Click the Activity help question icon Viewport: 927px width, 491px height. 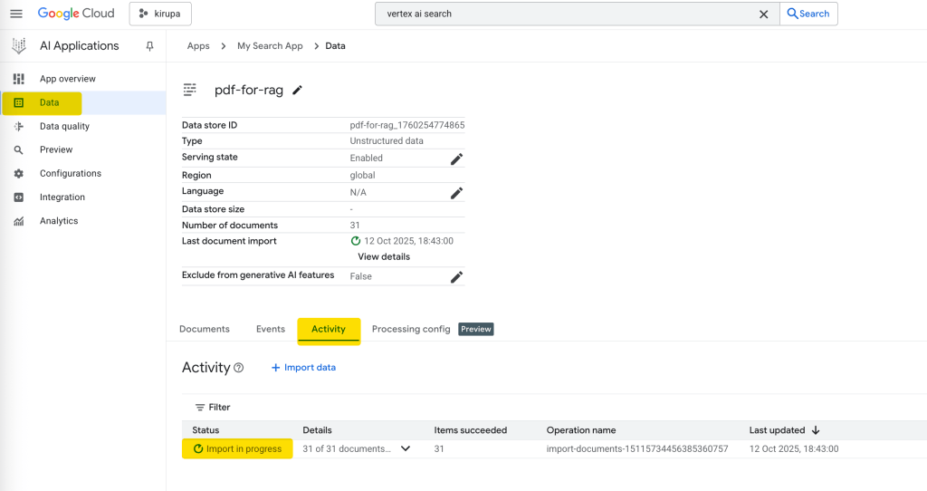point(239,368)
